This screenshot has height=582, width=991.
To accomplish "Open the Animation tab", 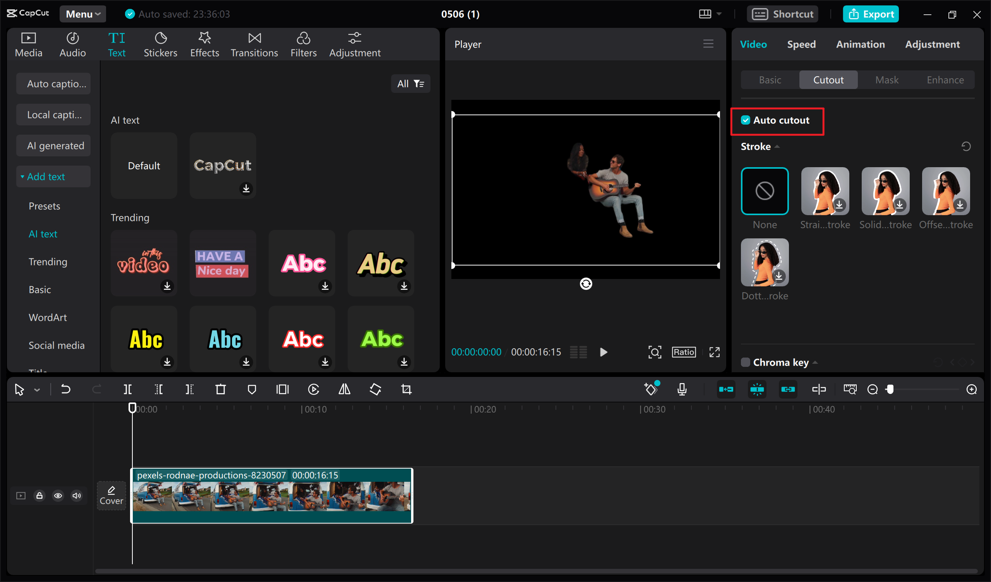I will pos(861,45).
